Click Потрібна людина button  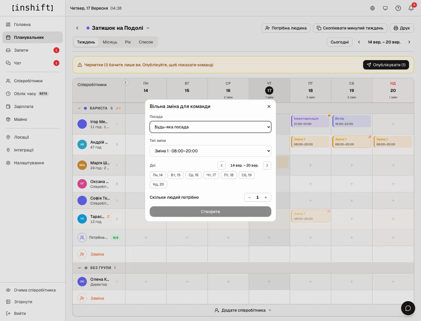(286, 28)
